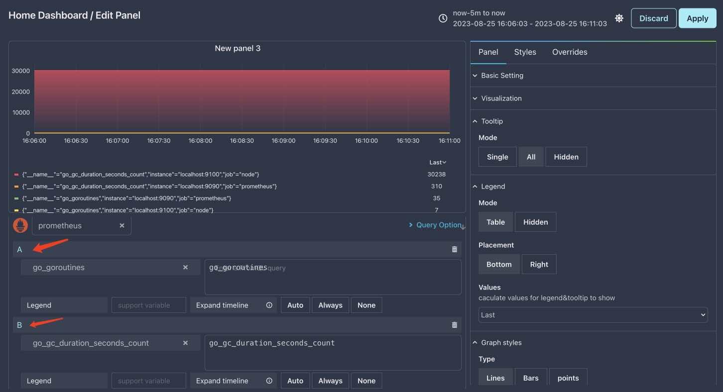
Task: Click info icon beside query B Expand timeline
Action: pyautogui.click(x=269, y=381)
